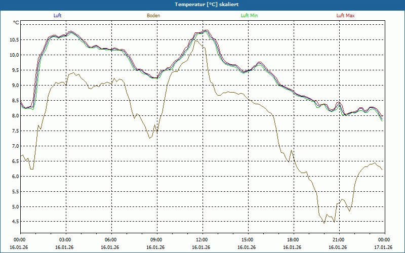Click the 10,5 y-axis value
The image size is (405, 253).
click(15, 40)
